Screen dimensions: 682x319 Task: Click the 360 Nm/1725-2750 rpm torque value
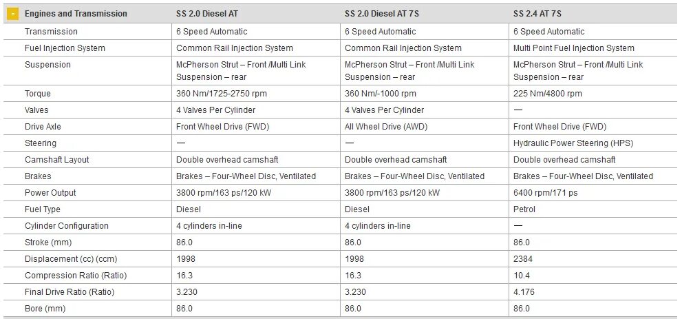[222, 94]
